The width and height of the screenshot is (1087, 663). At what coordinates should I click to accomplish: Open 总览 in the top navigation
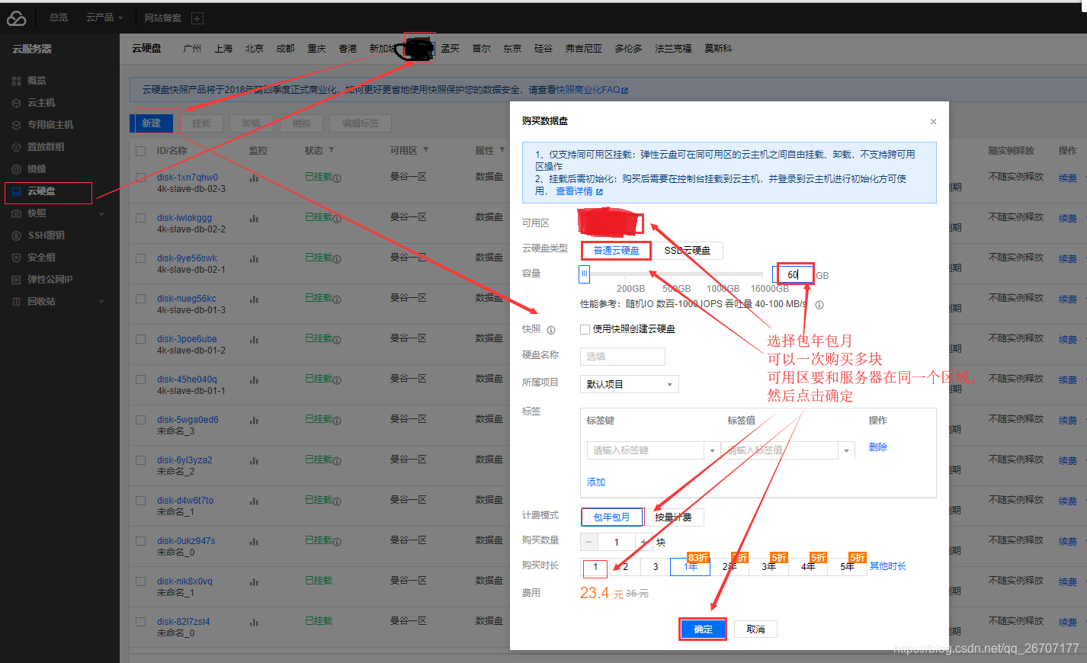[59, 18]
